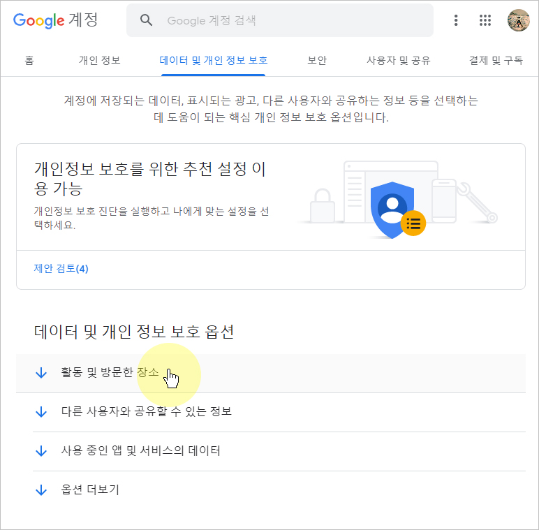Viewport: 539px width, 530px height.
Task: Click the arrow icon beside 다른 사용자와 공유할 수 있는 정보
Action: click(41, 412)
